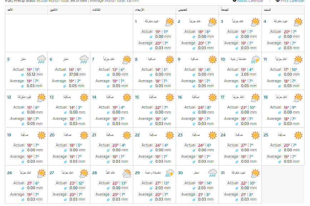
Task: Select the عاصفة رعدية label on day 10
Action: click(239, 59)
